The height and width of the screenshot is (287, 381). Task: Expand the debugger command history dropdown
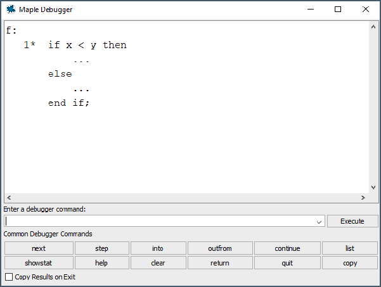pyautogui.click(x=319, y=222)
